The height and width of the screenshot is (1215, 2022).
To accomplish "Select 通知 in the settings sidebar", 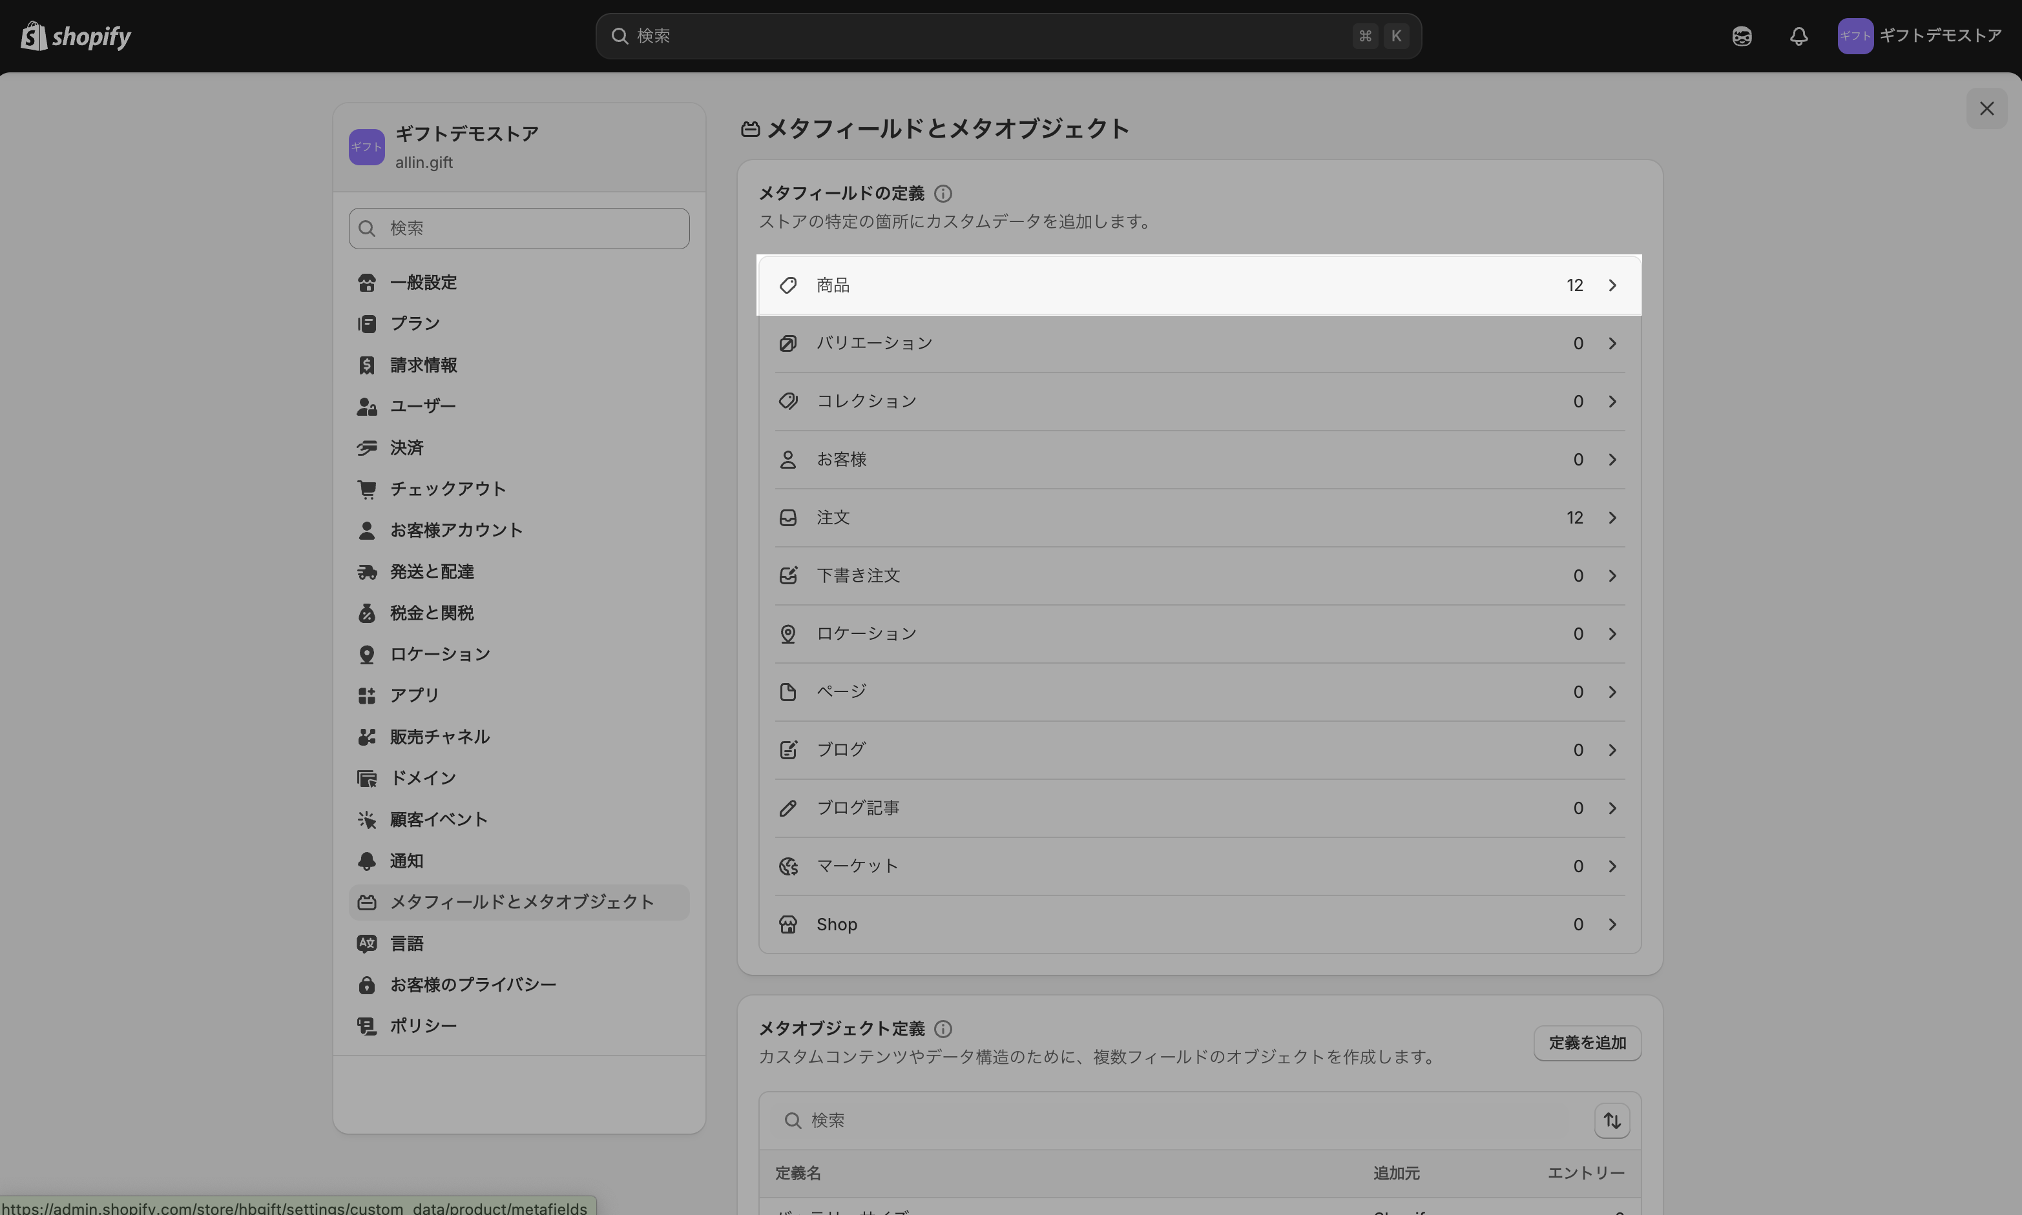I will [406, 861].
